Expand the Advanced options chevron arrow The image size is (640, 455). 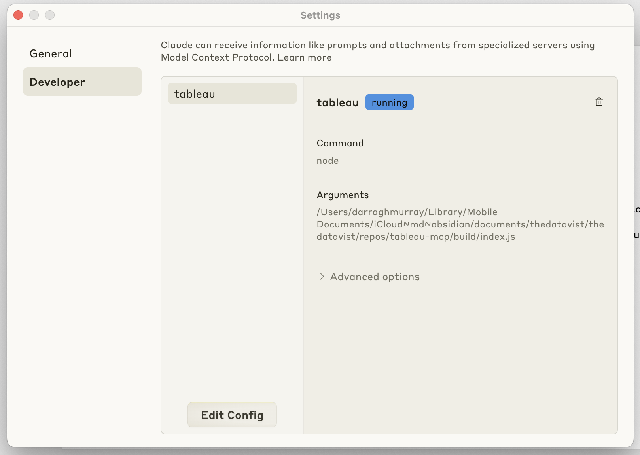coord(322,276)
